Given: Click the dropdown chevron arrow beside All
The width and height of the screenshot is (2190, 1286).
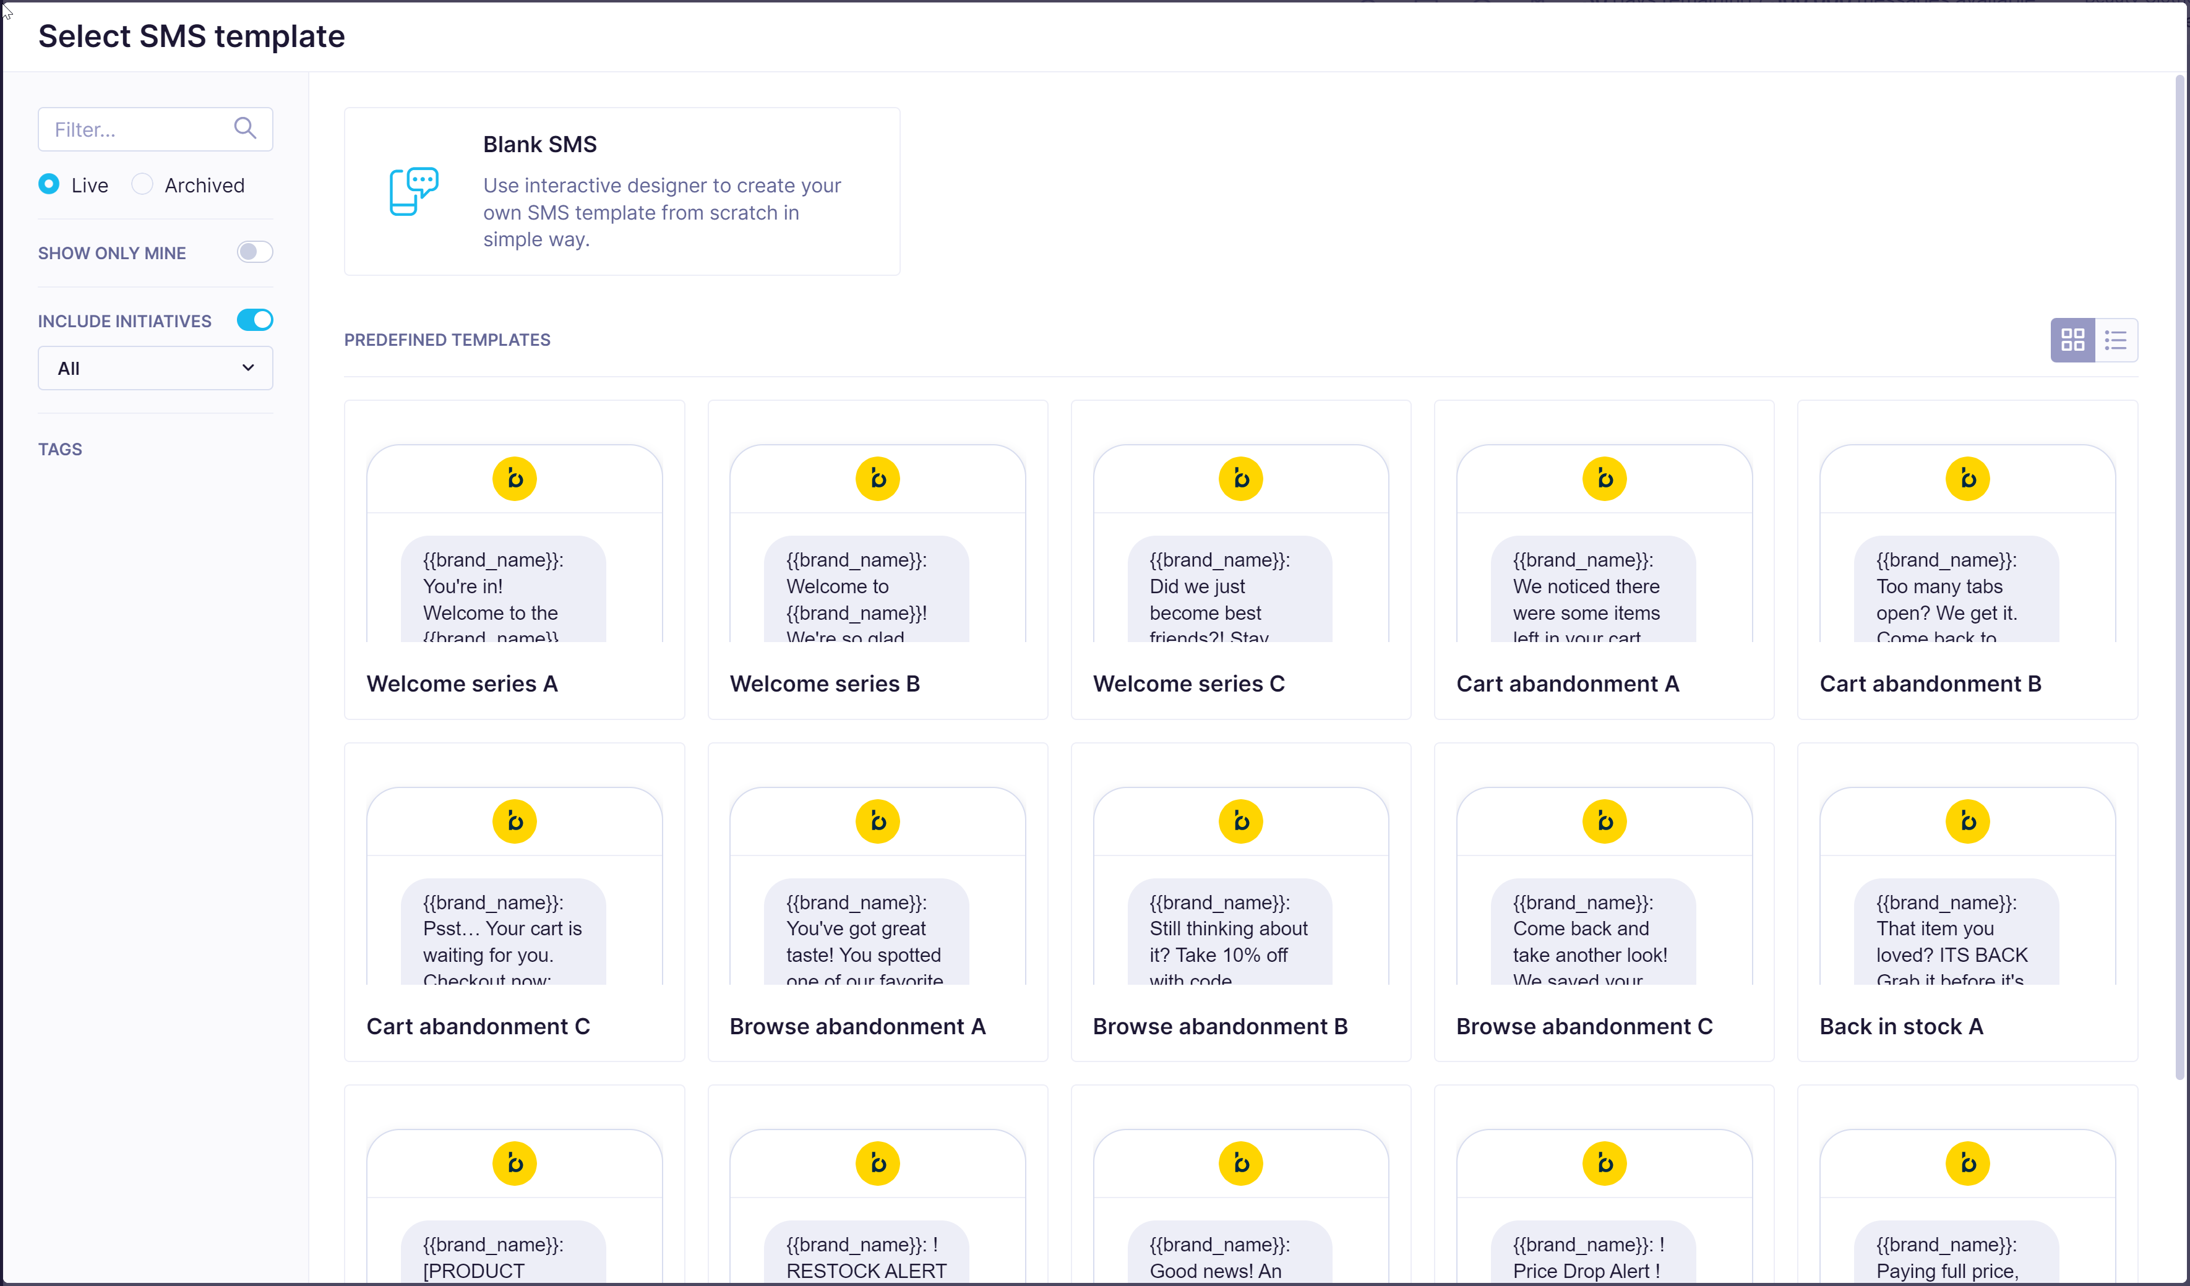Looking at the screenshot, I should (247, 367).
